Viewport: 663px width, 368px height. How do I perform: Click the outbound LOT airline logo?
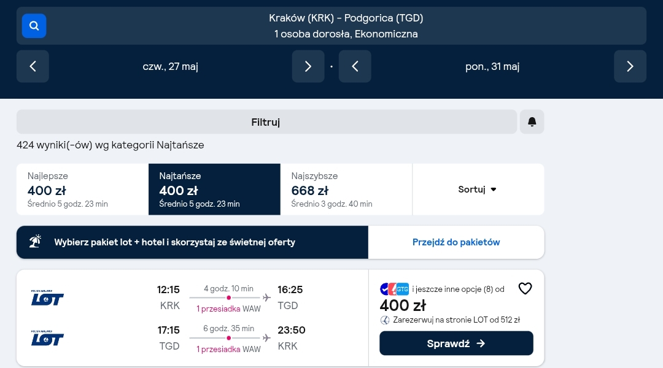pyautogui.click(x=47, y=297)
